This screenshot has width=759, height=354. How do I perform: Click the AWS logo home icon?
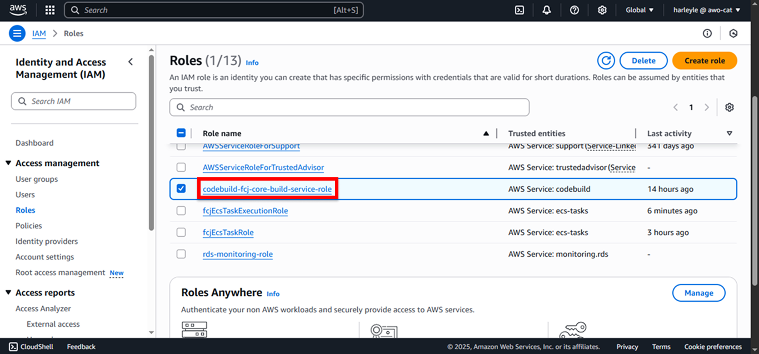[18, 9]
